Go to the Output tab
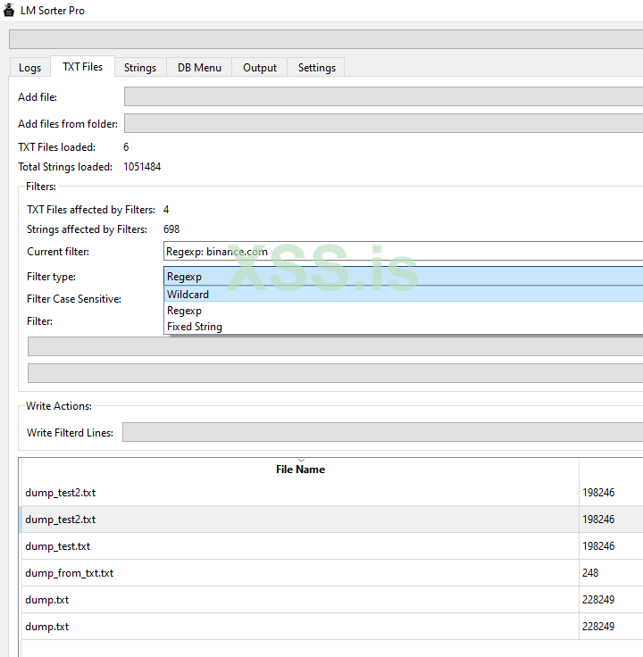The width and height of the screenshot is (643, 657). (260, 68)
